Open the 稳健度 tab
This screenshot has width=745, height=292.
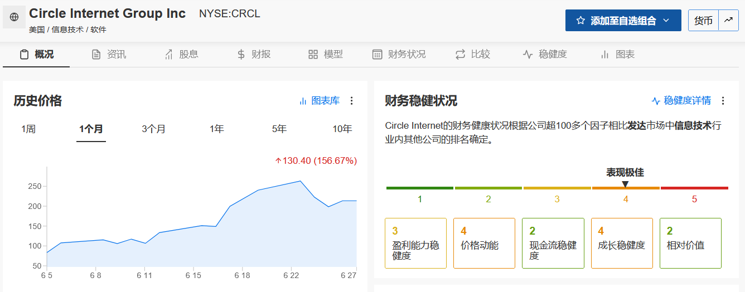point(545,54)
